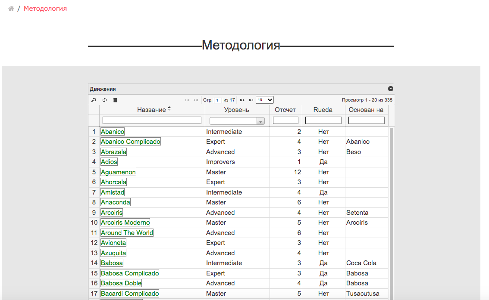
Task: Open the Arcoiris Moderno link
Action: tap(125, 223)
